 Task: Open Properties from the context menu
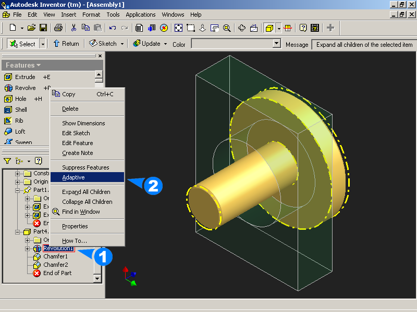(x=87, y=226)
